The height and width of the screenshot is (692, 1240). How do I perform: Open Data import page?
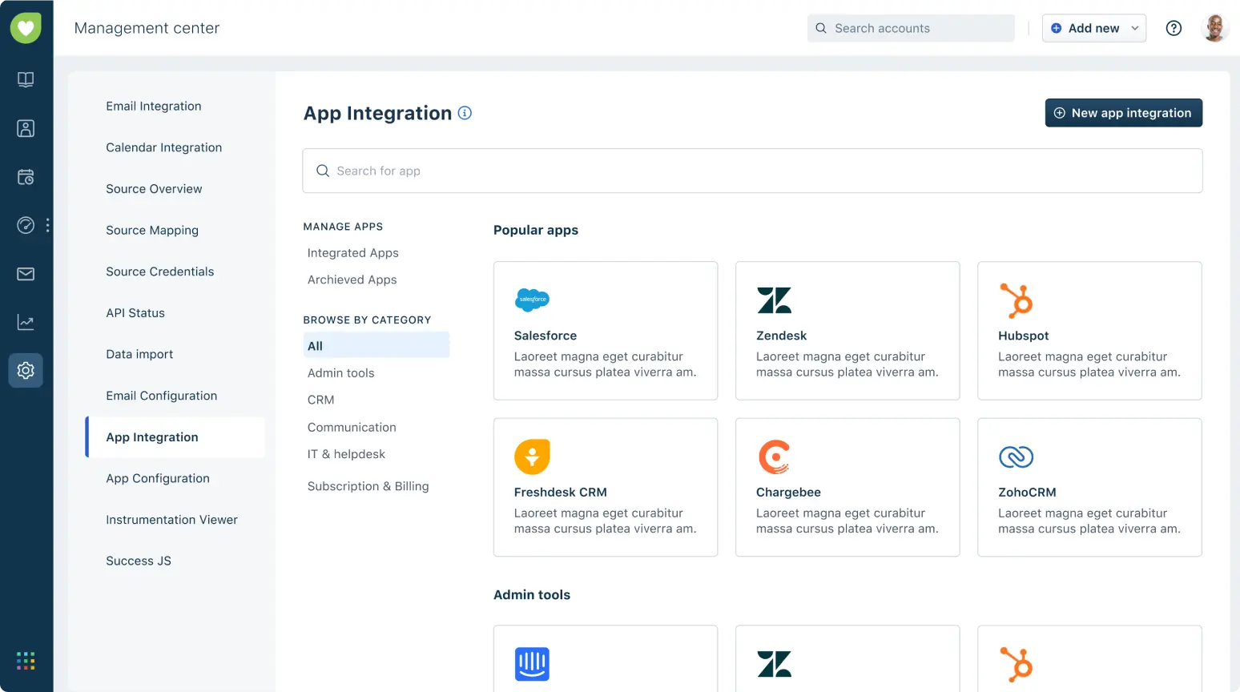[139, 354]
